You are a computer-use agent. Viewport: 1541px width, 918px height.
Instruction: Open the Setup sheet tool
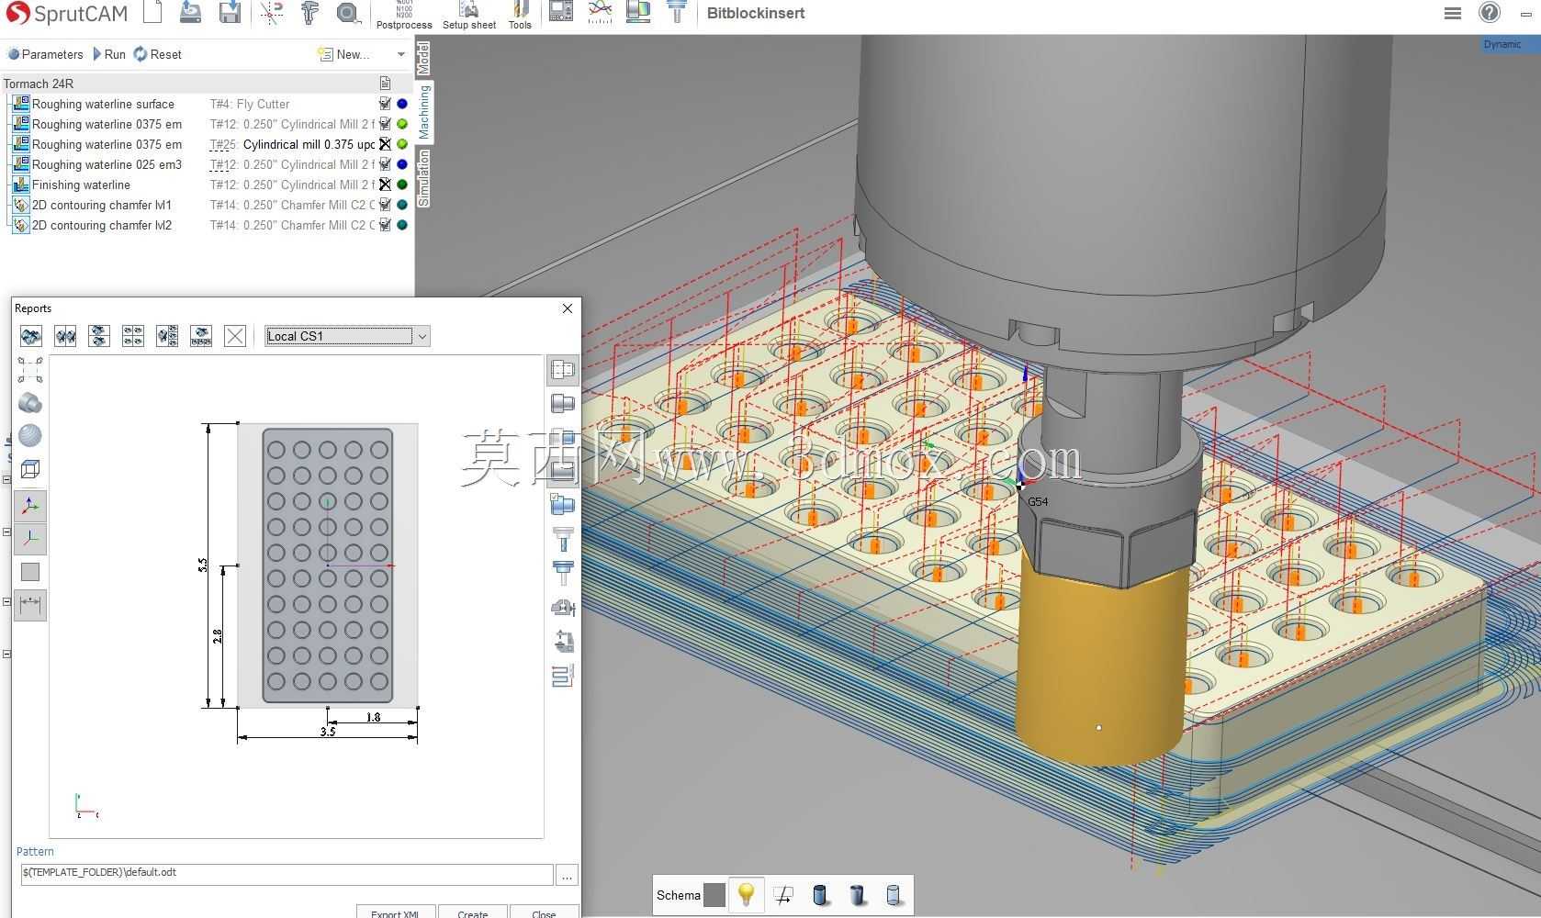(469, 16)
